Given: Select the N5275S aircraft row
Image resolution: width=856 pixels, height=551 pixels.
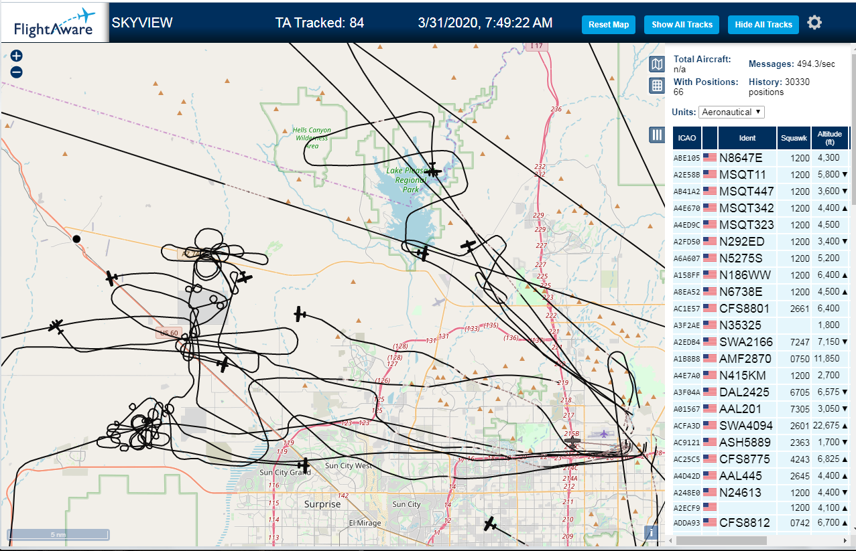Looking at the screenshot, I should pos(761,258).
